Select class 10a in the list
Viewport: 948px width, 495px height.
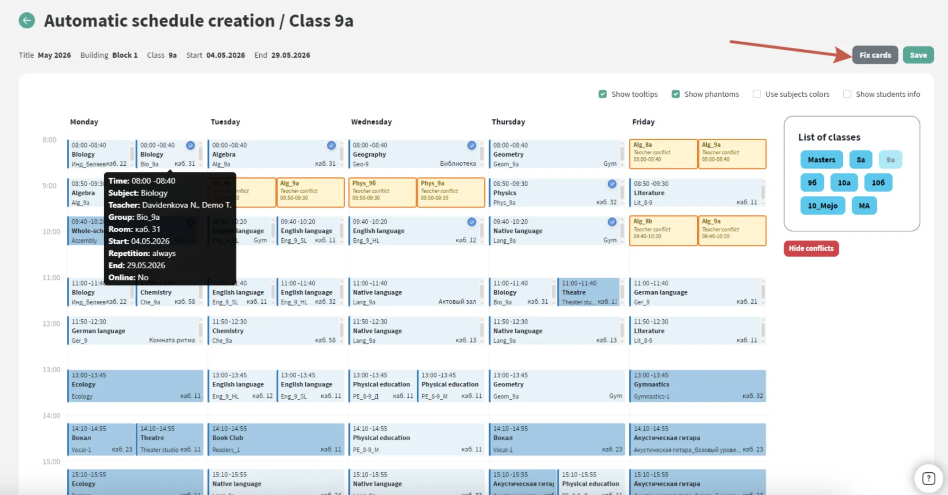844,182
